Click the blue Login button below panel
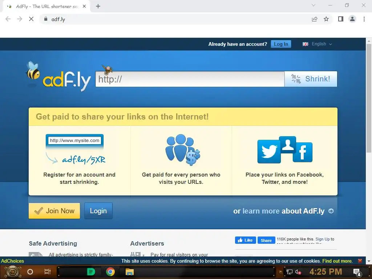372x279 pixels. pos(98,211)
